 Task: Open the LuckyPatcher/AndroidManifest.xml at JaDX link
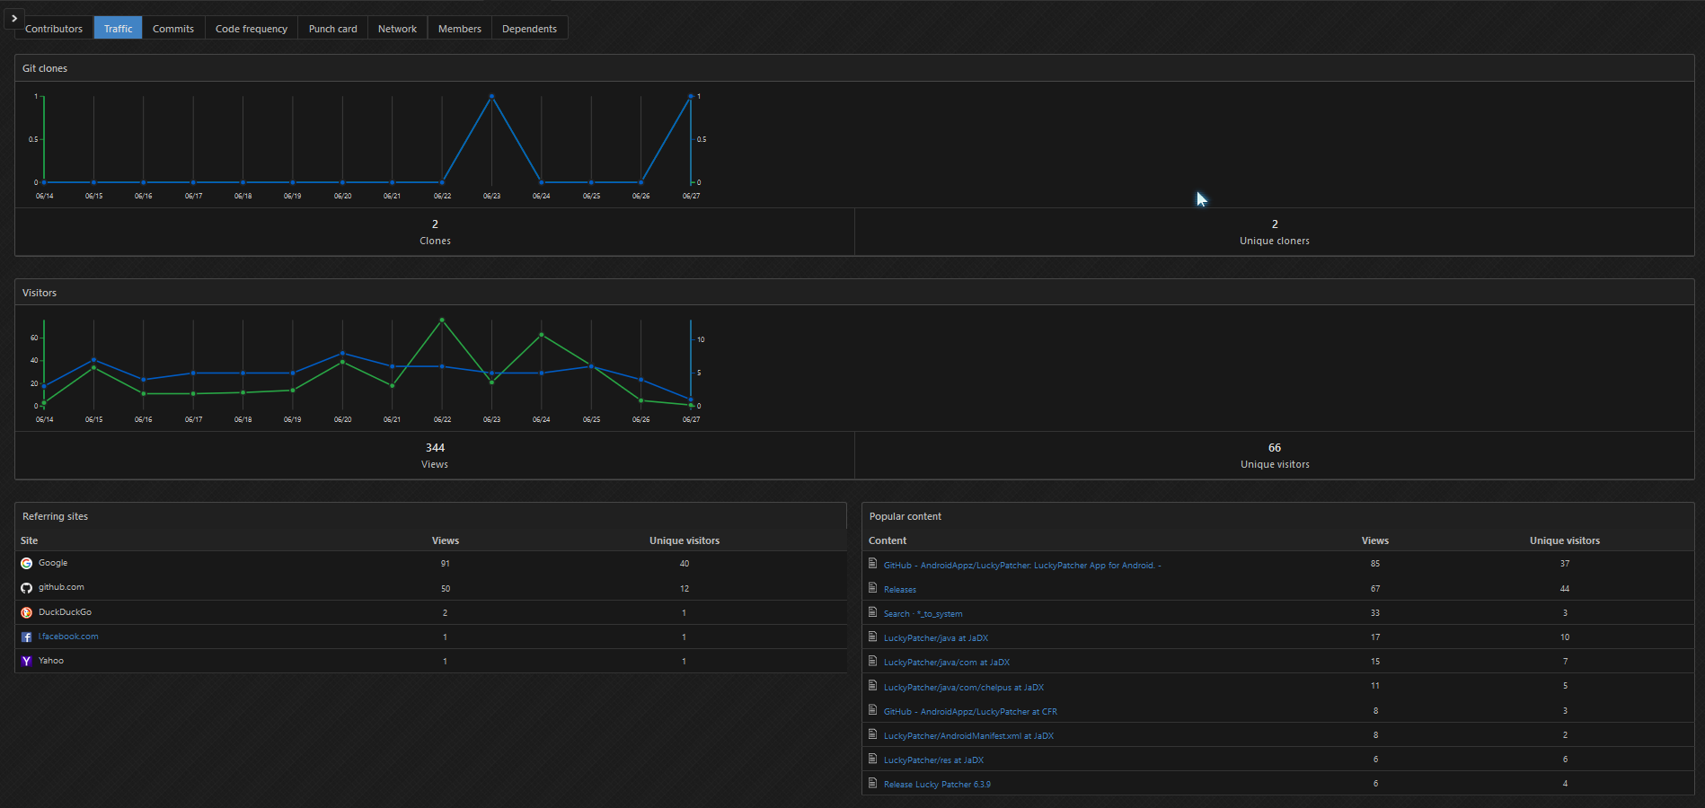tap(968, 736)
